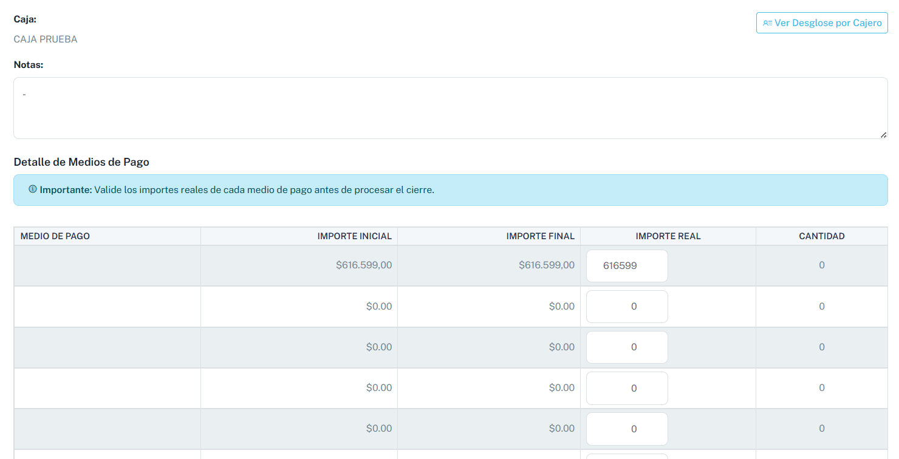Image resolution: width=899 pixels, height=459 pixels.
Task: Grab the Notas textarea resize handle
Action: tap(883, 135)
